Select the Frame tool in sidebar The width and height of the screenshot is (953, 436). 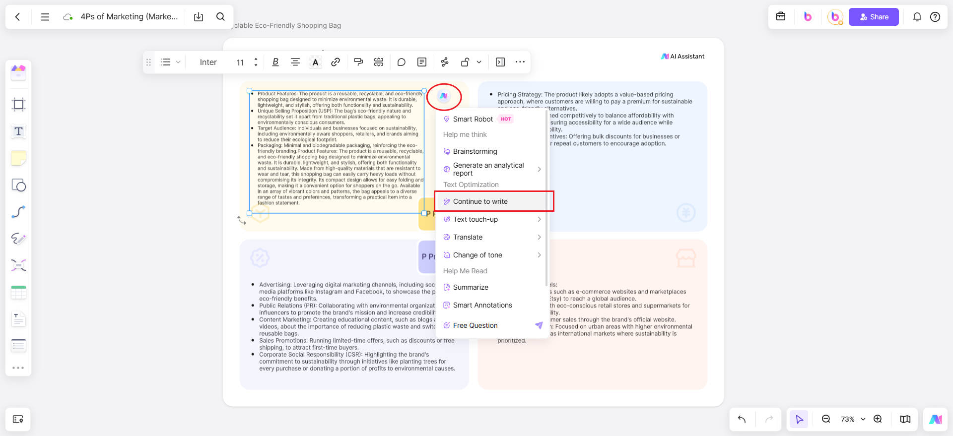(18, 105)
